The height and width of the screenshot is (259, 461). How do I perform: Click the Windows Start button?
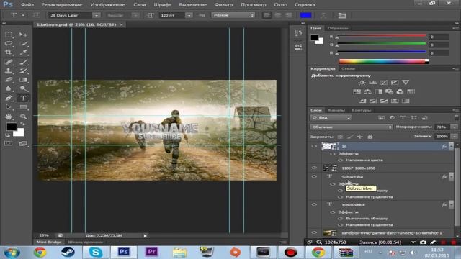click(x=12, y=253)
